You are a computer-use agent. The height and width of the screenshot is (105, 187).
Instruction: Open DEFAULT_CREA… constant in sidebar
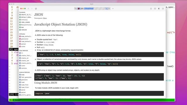(25, 17)
